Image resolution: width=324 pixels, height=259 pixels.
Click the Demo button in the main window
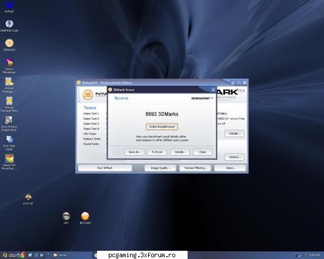pyautogui.click(x=230, y=168)
